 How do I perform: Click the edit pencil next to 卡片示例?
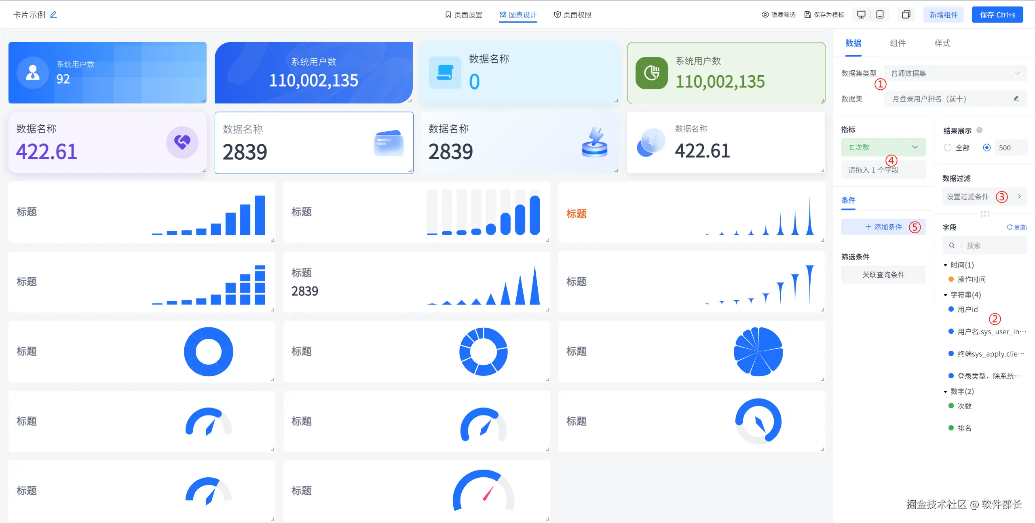click(53, 15)
